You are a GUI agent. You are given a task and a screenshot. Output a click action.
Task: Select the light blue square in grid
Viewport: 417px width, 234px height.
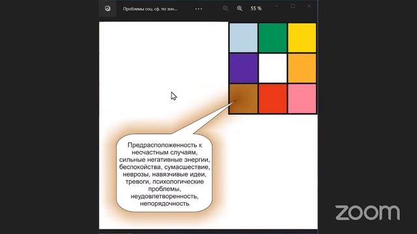click(x=243, y=38)
